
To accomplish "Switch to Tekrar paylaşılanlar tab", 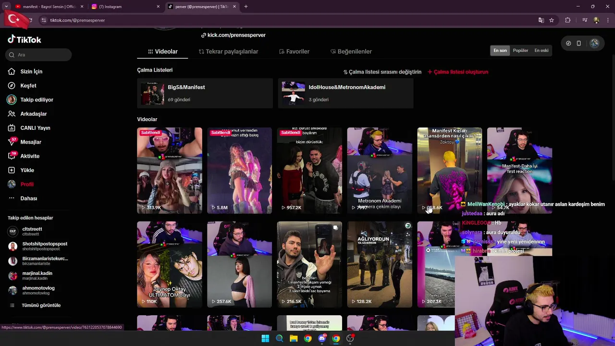I will point(228,51).
